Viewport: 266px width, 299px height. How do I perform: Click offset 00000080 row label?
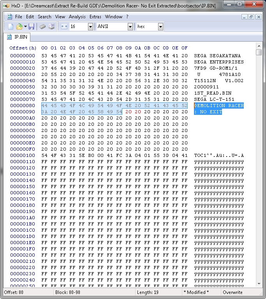point(23,106)
